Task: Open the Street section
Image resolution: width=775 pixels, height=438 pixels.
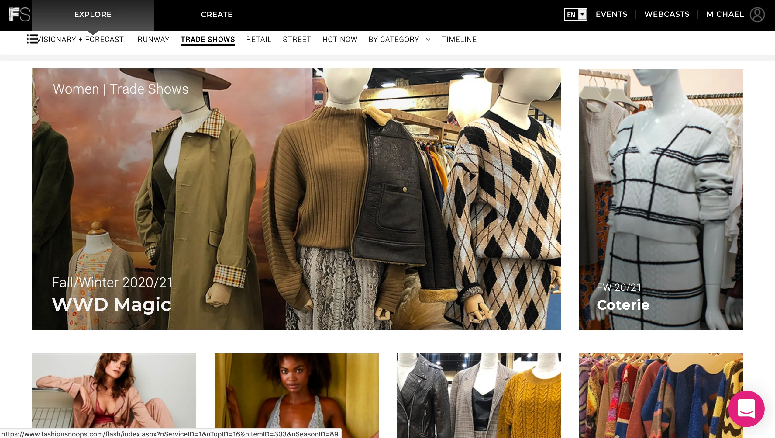Action: click(x=297, y=40)
